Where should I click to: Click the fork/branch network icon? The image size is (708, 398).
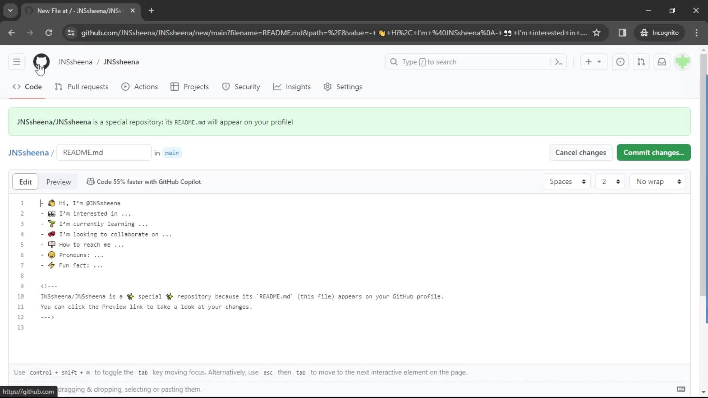click(x=641, y=62)
